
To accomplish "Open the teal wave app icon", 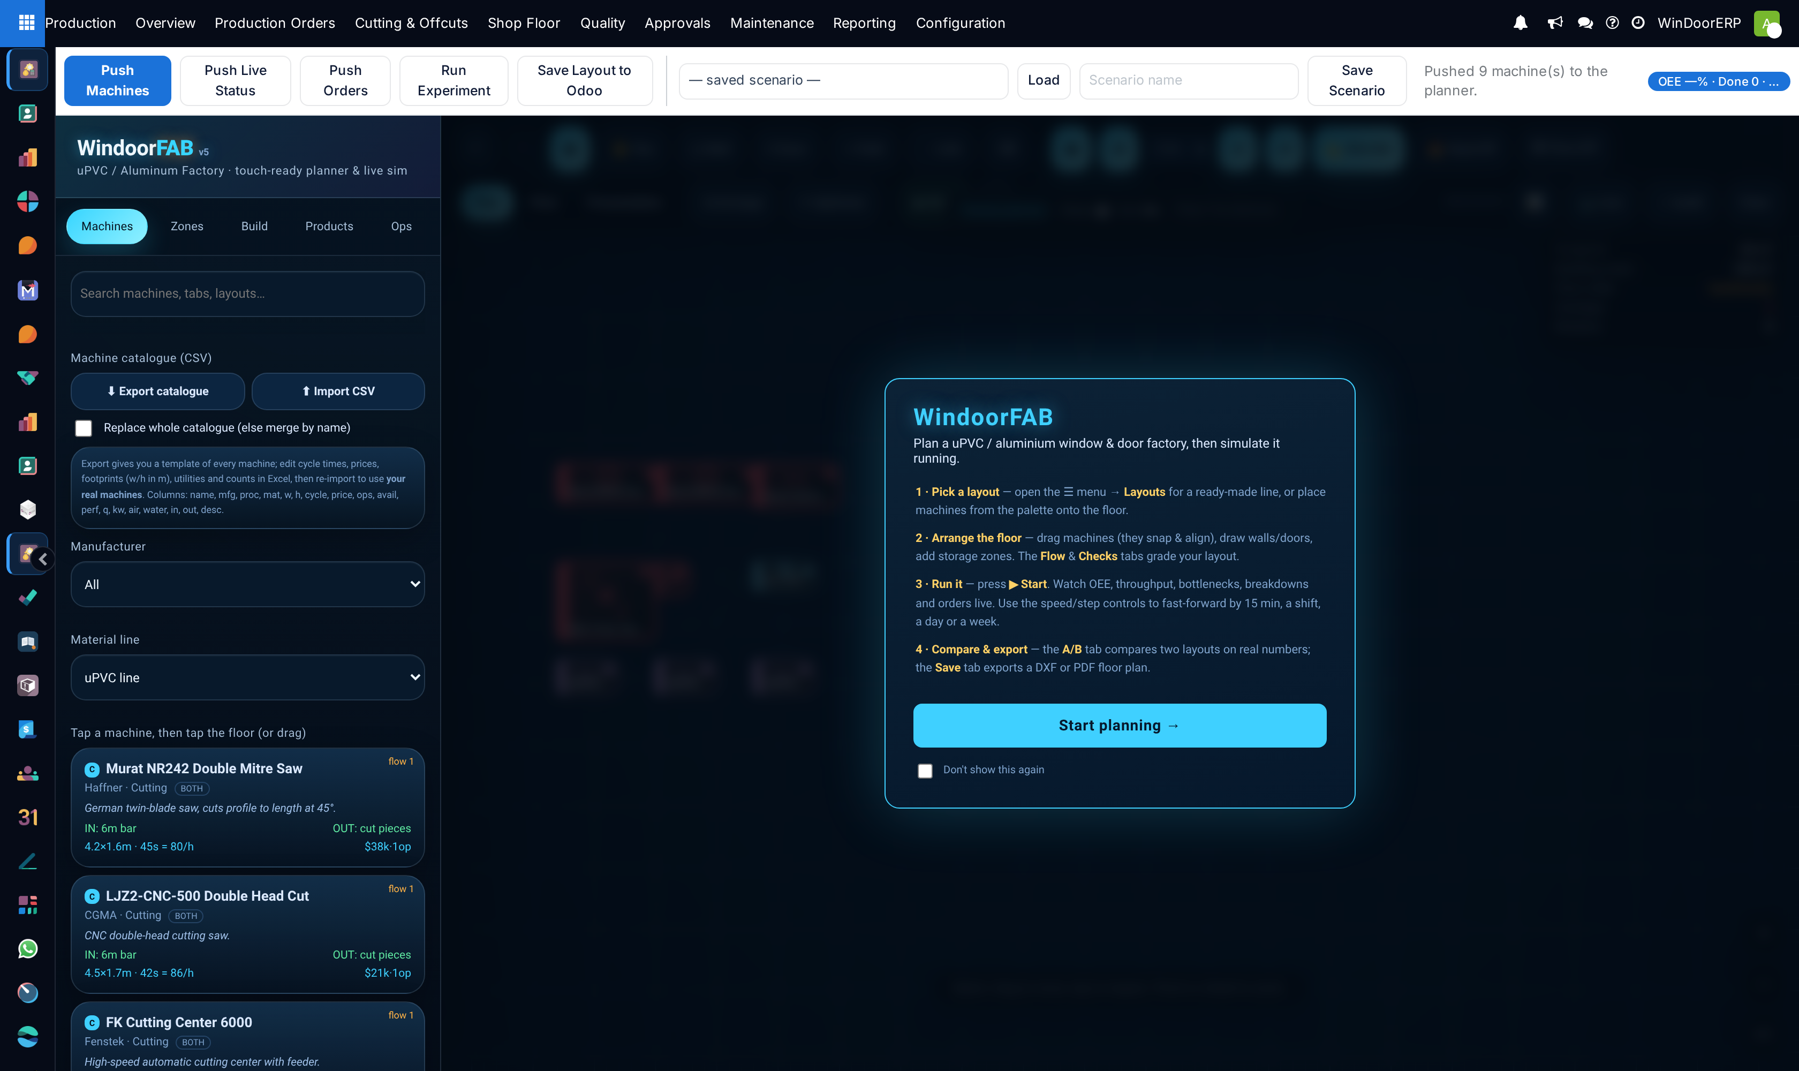I will (x=27, y=1037).
